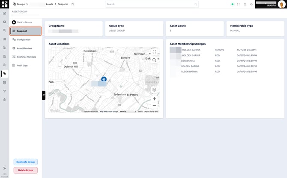Viewport: 287px width, 178px height.
Task: Click the INAURO account name in header
Action: point(272,6)
